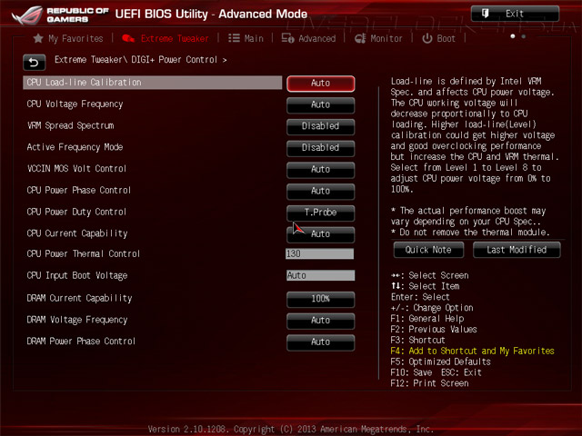The height and width of the screenshot is (436, 582).
Task: Open Quick Note
Action: 428,250
